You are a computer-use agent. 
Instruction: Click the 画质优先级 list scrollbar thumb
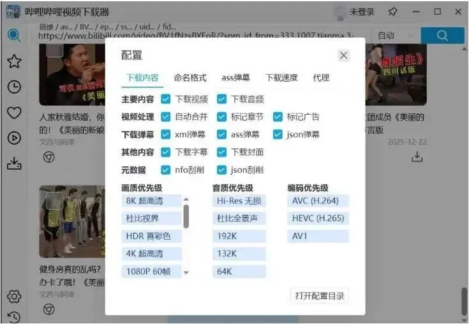click(186, 216)
